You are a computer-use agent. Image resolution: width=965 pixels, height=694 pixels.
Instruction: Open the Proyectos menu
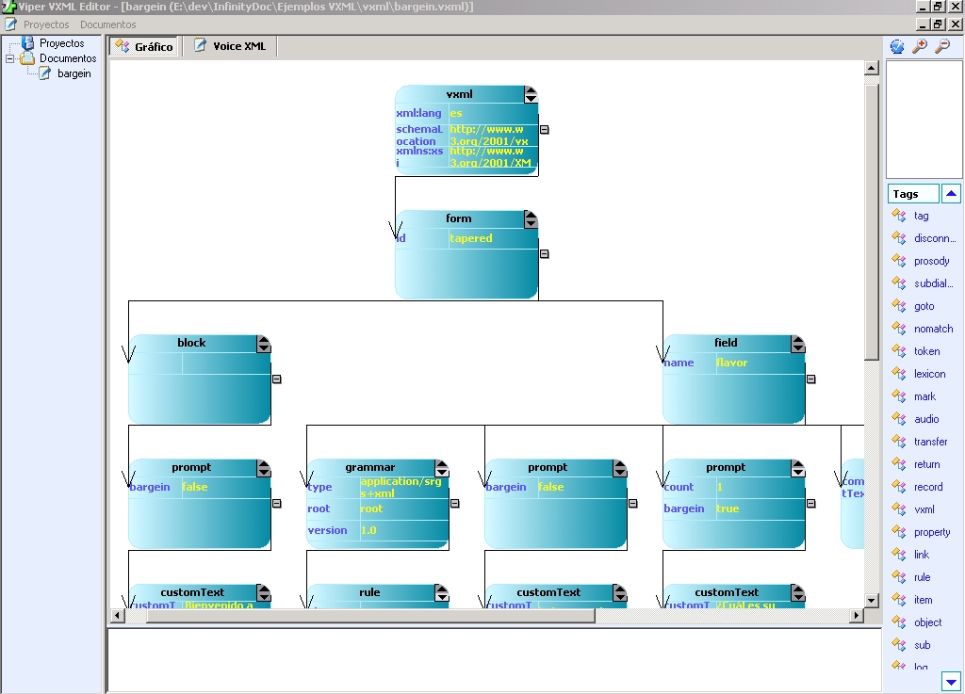point(45,24)
